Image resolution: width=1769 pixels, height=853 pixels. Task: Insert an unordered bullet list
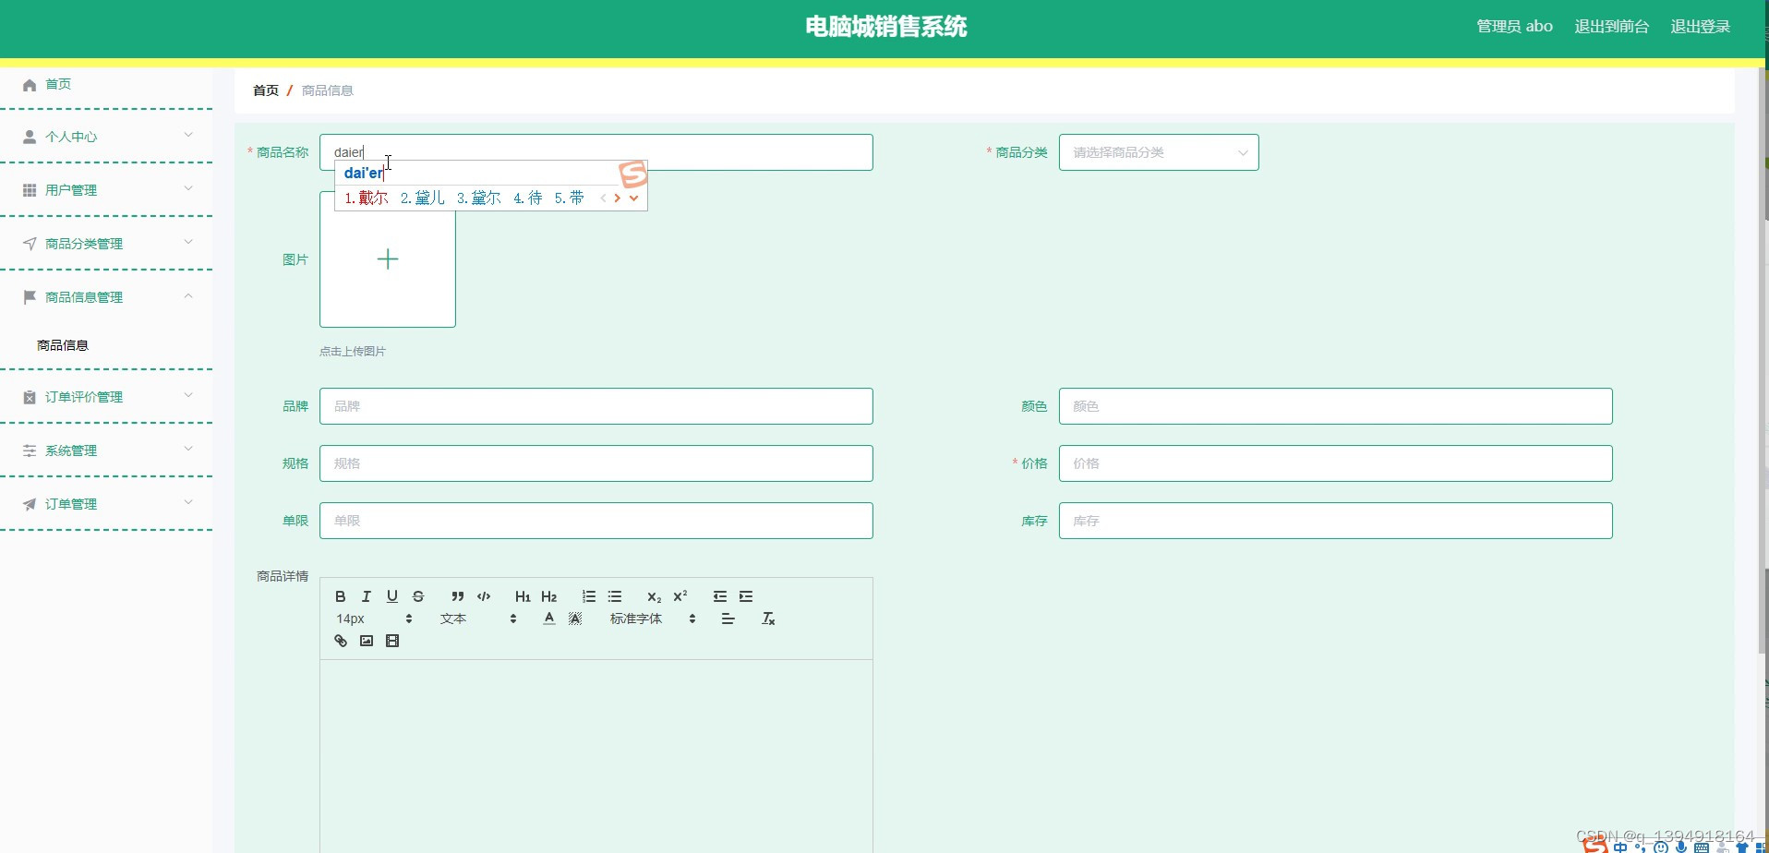[615, 596]
